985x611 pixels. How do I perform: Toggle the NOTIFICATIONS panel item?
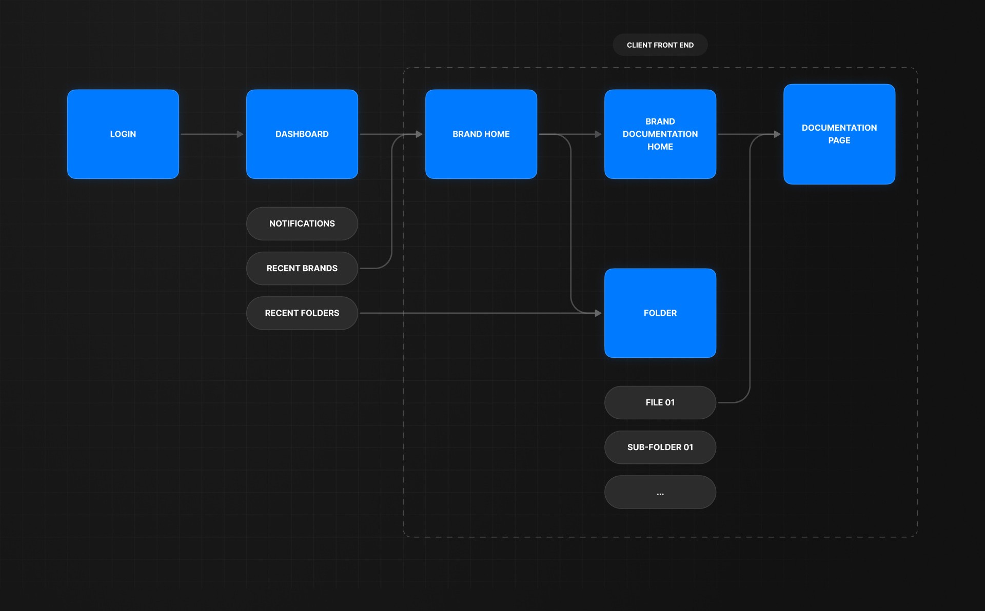302,223
